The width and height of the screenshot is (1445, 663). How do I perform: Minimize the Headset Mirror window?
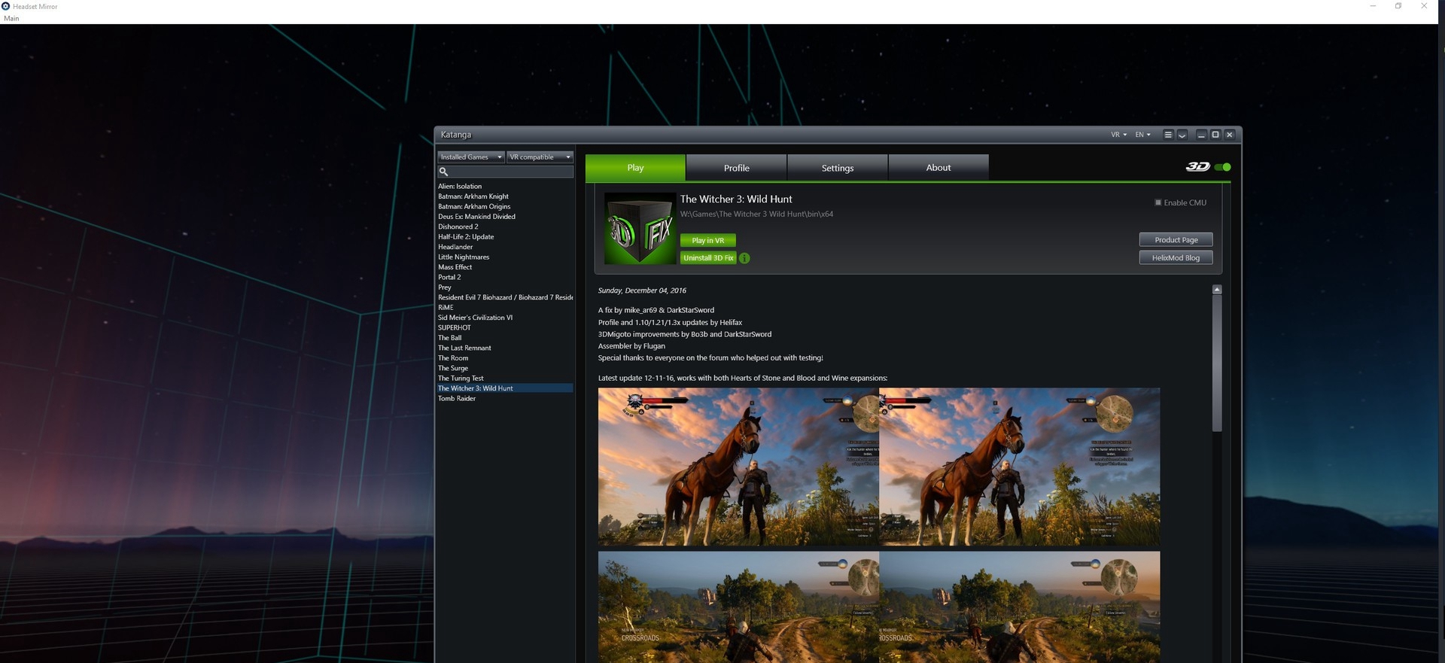(1373, 6)
